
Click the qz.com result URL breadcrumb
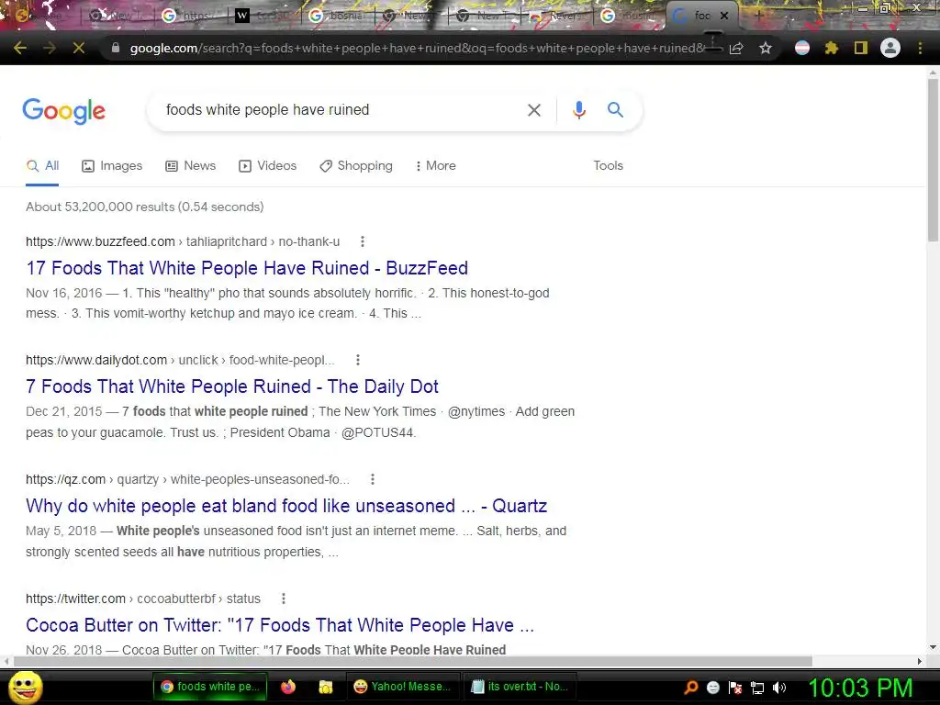coord(187,479)
